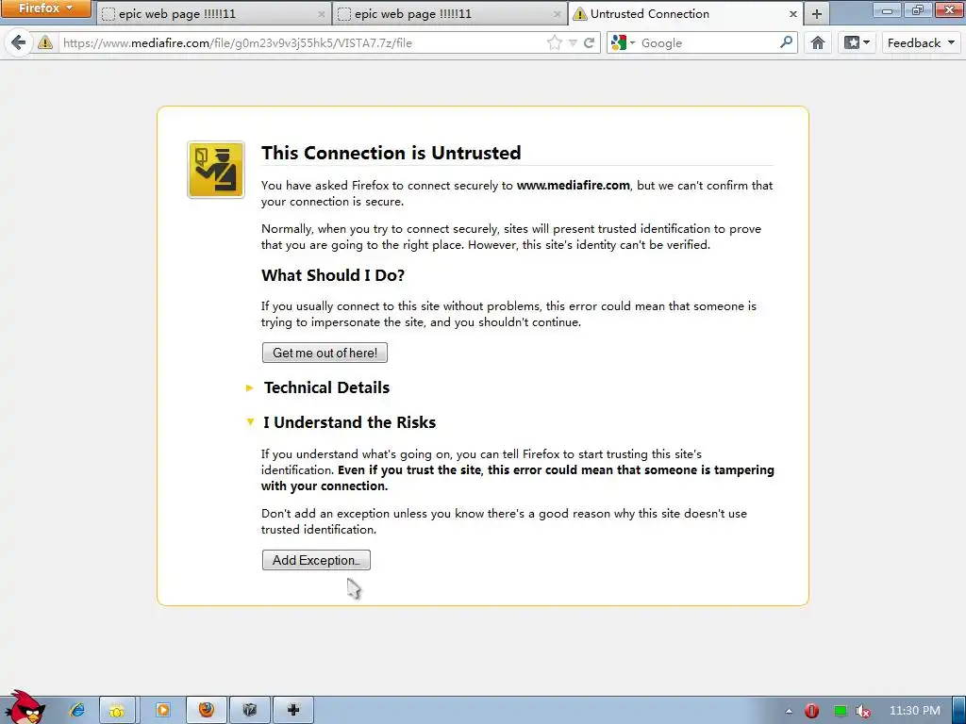Open the yellow folder-like taskbar icon
This screenshot has height=724, width=966.
pyautogui.click(x=117, y=711)
